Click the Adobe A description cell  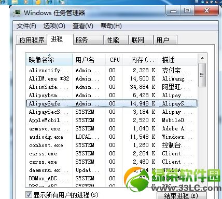176,128
